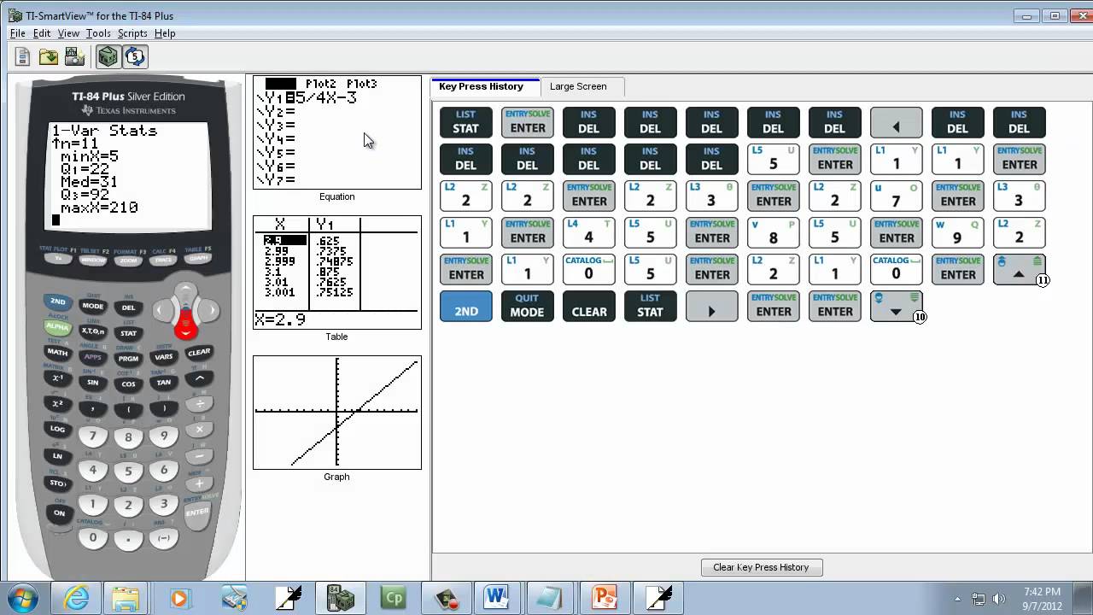The width and height of the screenshot is (1093, 615).
Task: Click the Equation screen thumbnail
Action: point(337,132)
